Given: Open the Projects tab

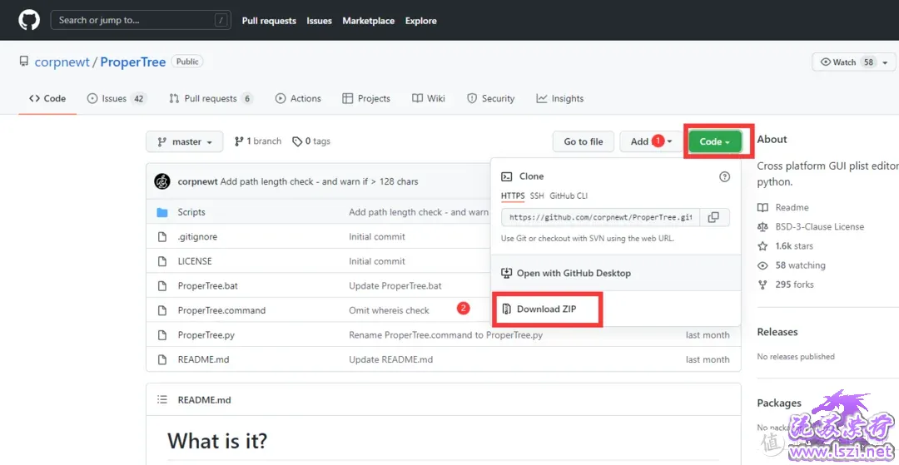Looking at the screenshot, I should coord(366,98).
